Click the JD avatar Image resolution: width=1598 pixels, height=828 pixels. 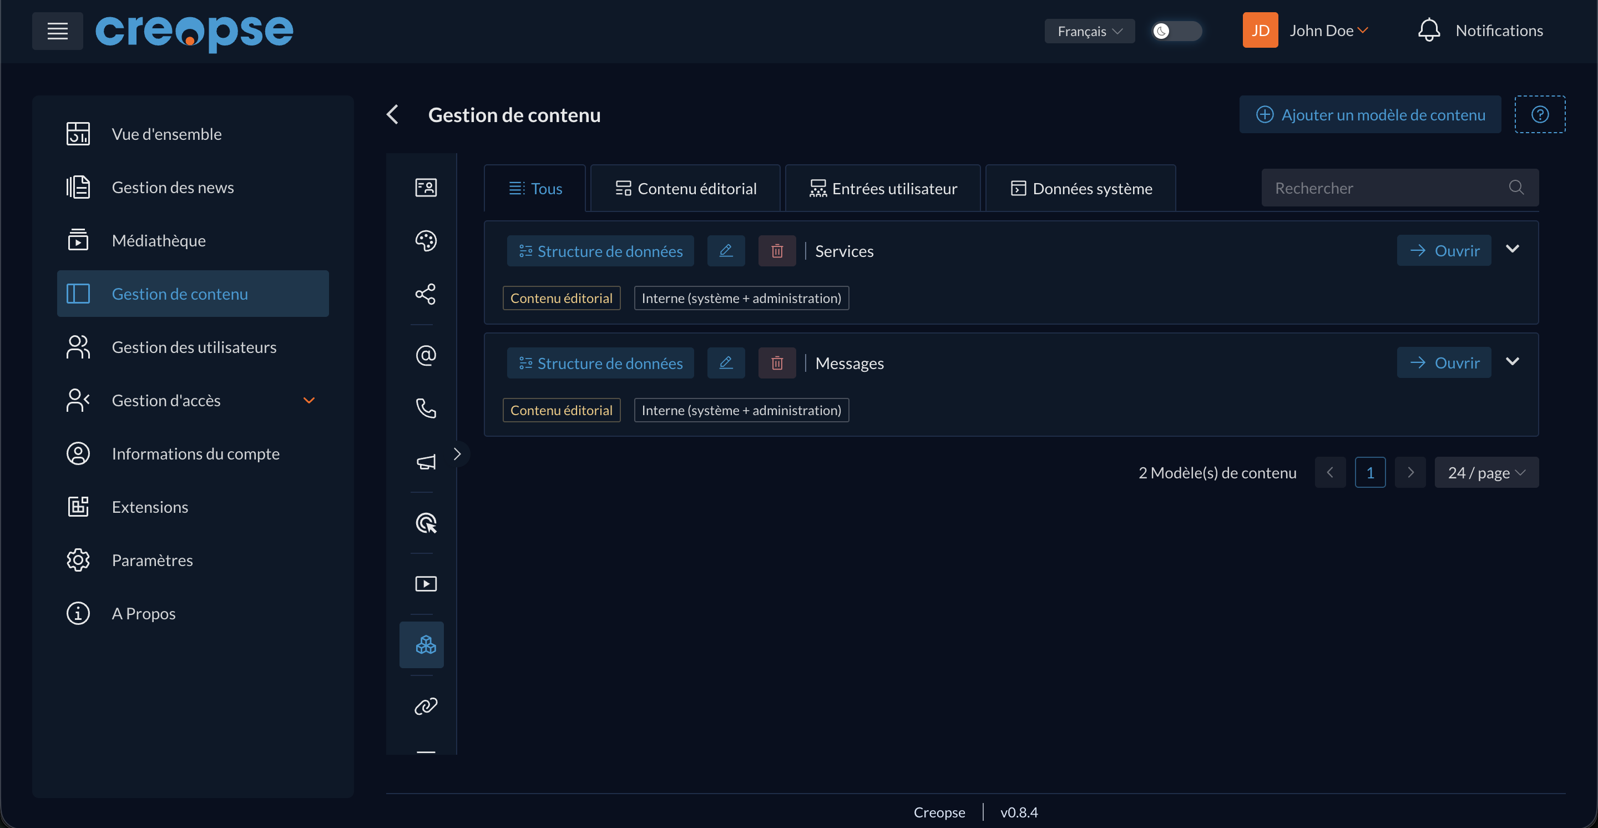[1260, 31]
